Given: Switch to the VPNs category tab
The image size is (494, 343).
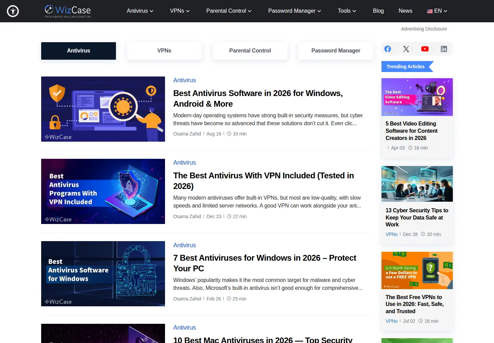Looking at the screenshot, I should click(164, 51).
